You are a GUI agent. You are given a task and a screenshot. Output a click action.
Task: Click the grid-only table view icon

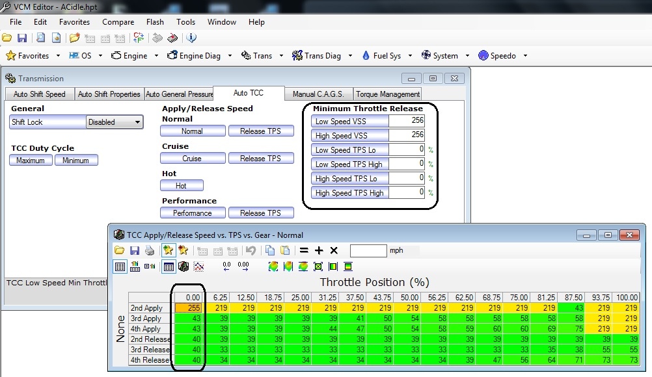pyautogui.click(x=120, y=266)
